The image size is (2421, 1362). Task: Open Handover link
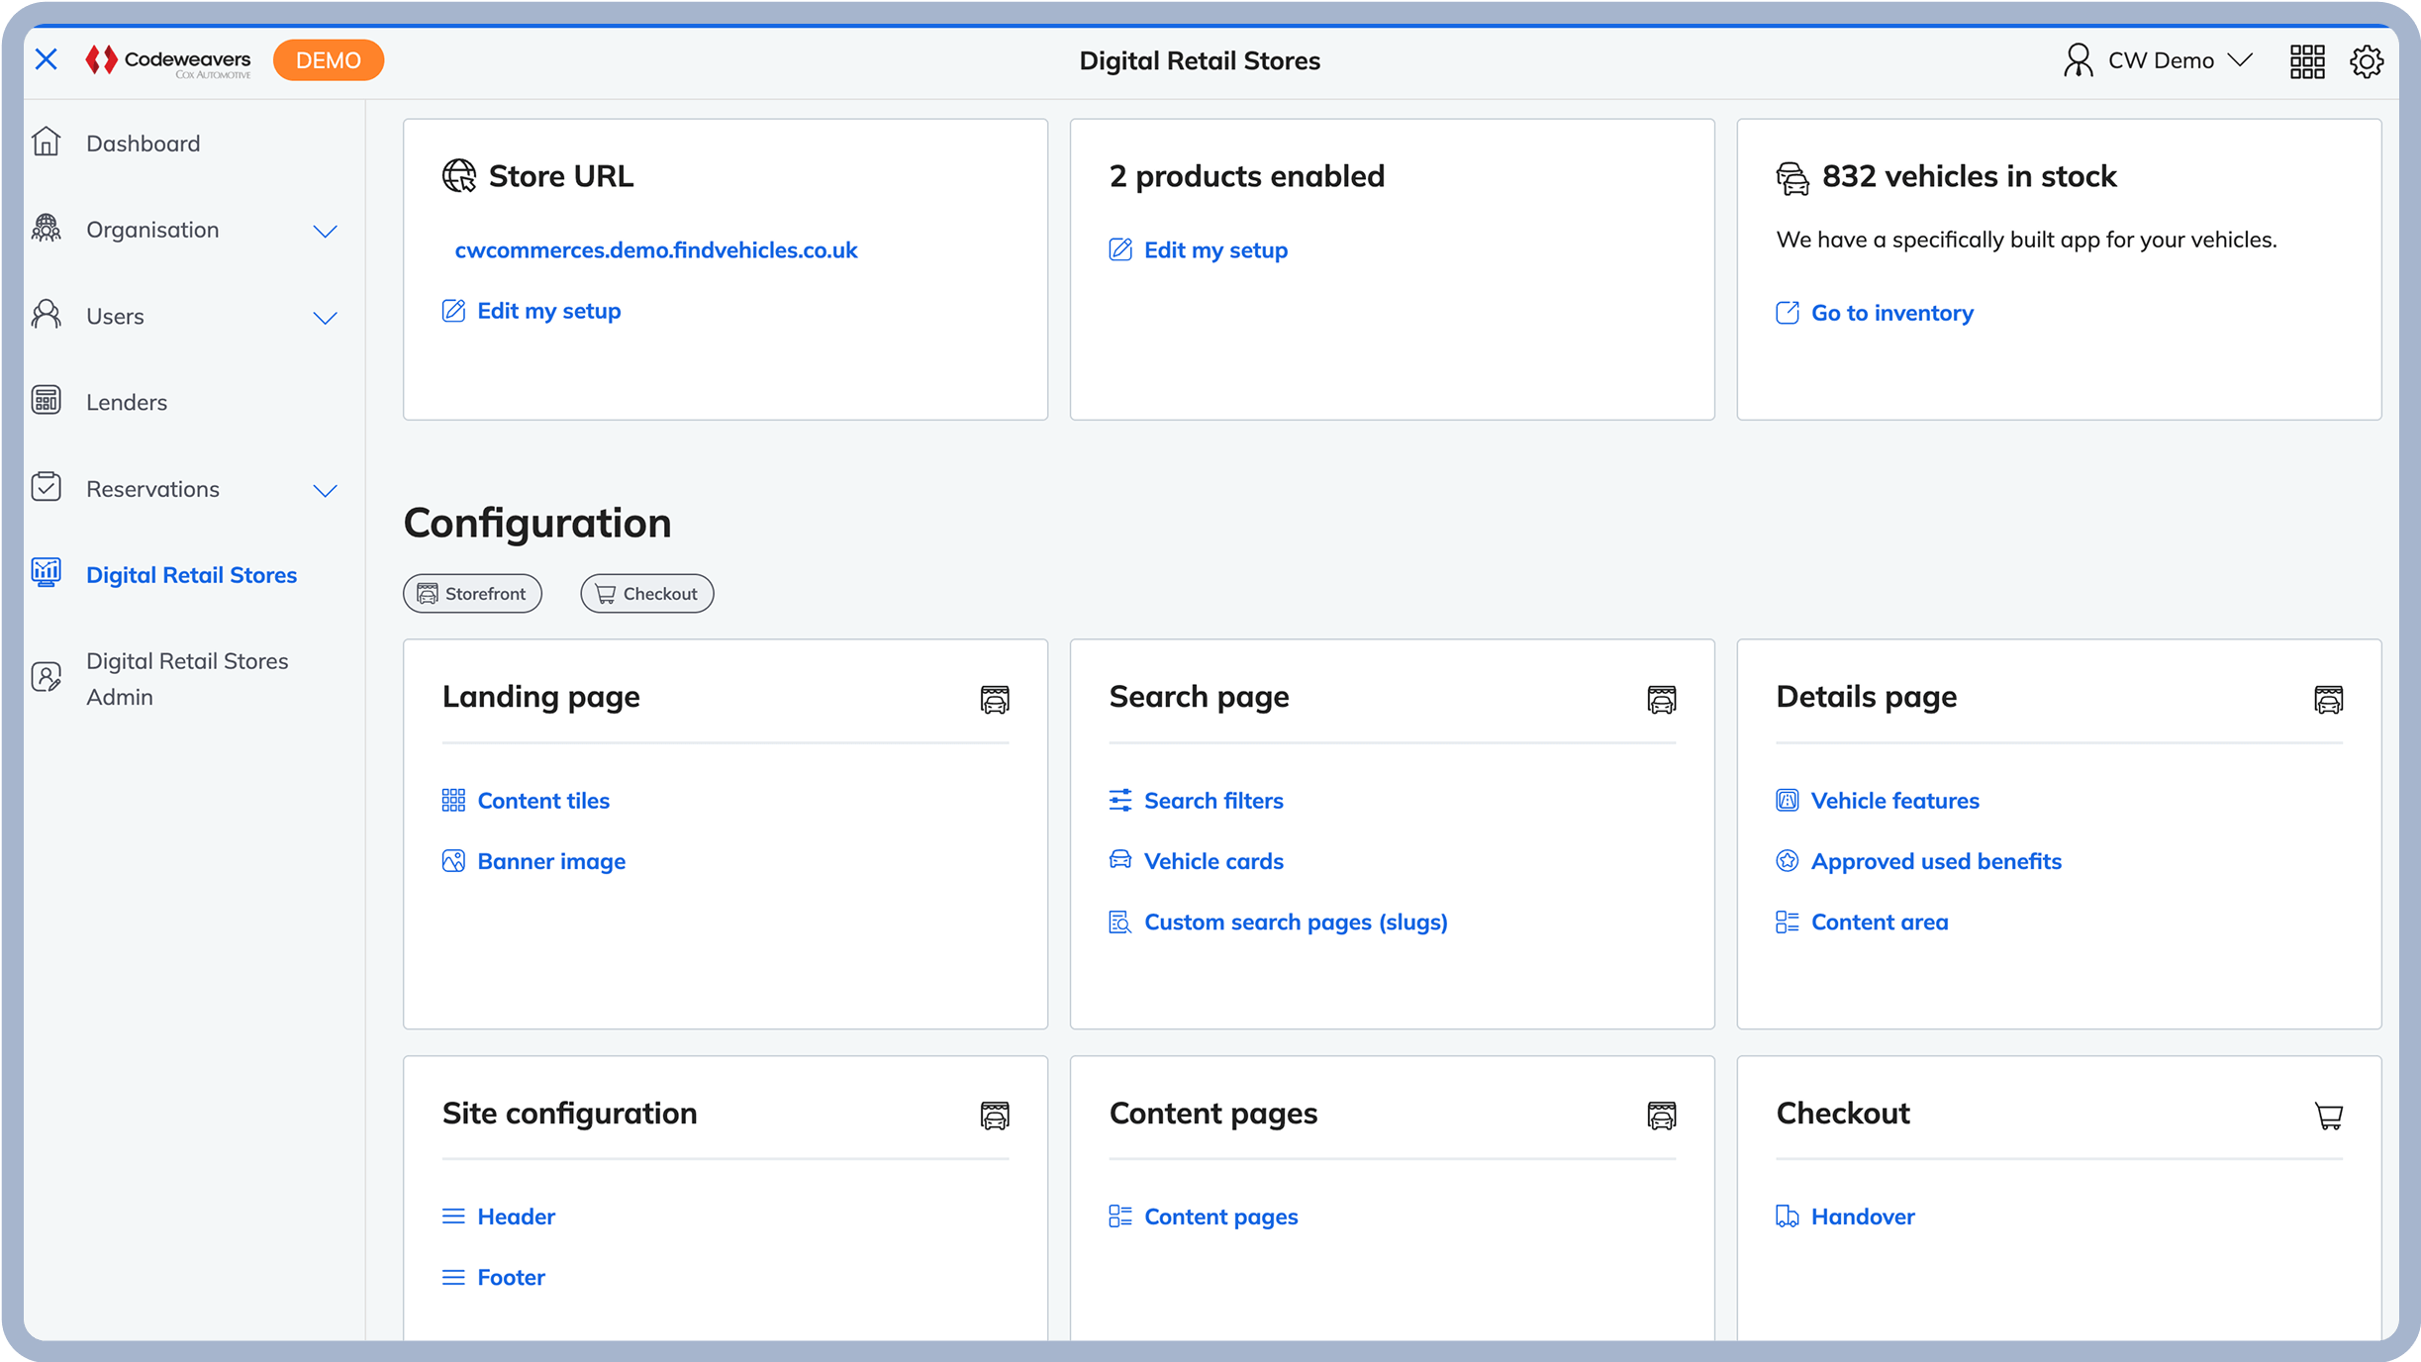tap(1863, 1216)
